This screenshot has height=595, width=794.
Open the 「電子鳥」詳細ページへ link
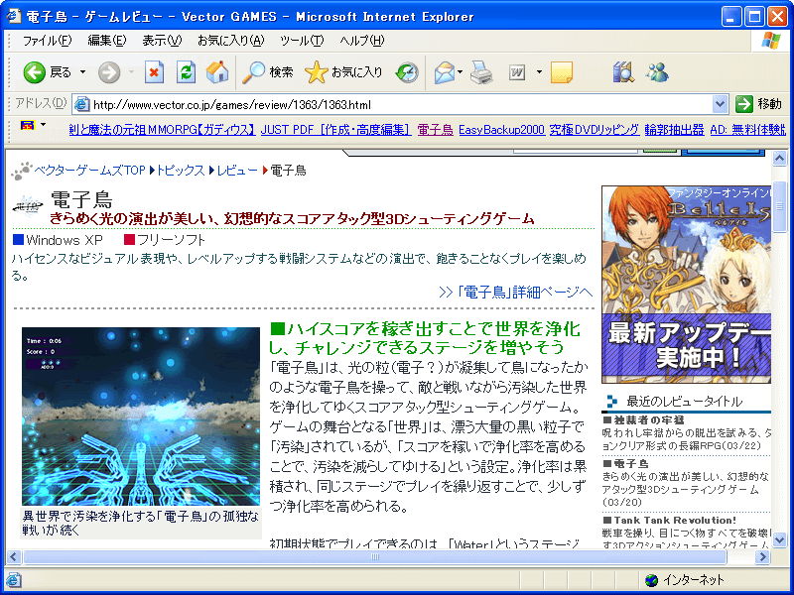515,292
